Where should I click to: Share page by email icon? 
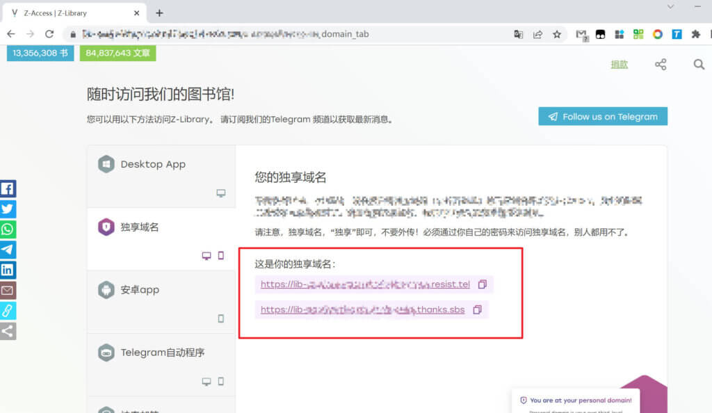tap(8, 290)
